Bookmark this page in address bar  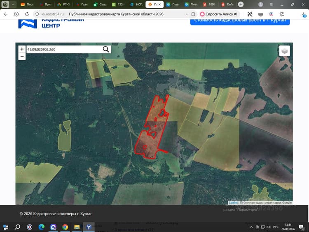pos(193,14)
